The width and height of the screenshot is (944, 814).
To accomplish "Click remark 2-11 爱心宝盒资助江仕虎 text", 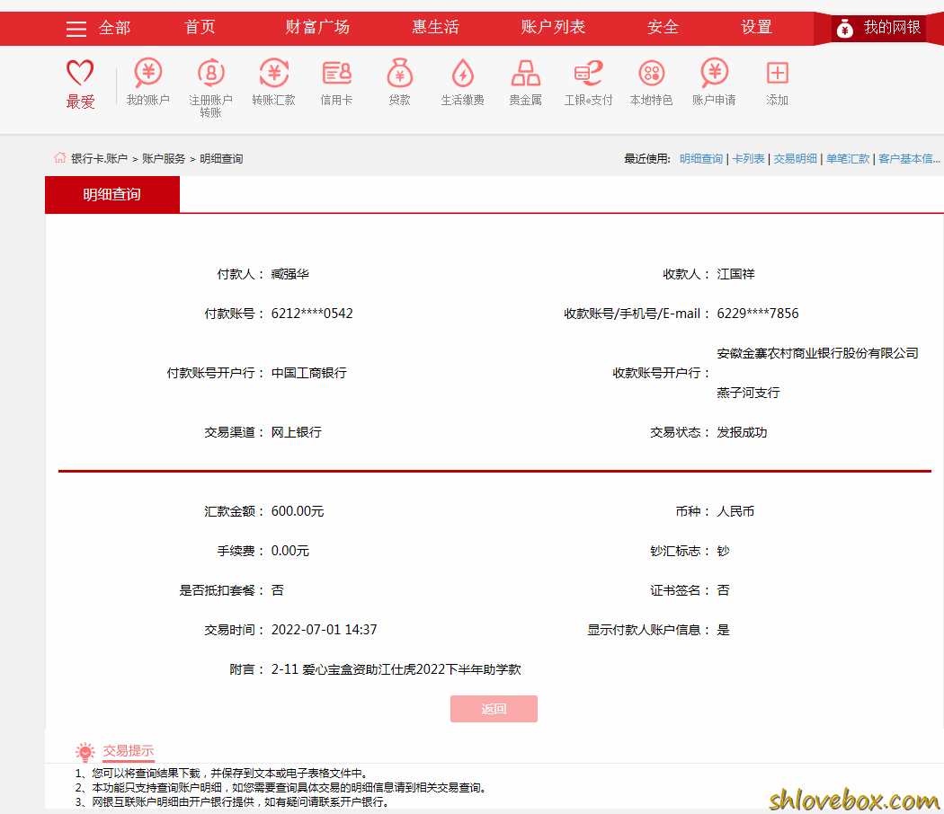I will (x=396, y=669).
